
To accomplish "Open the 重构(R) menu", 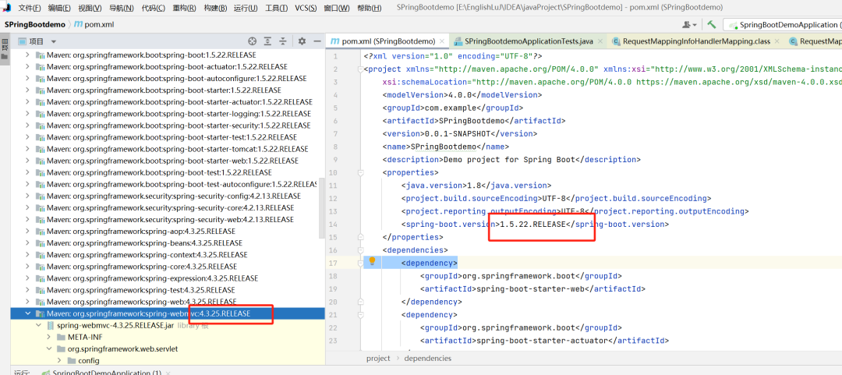I will coord(185,8).
